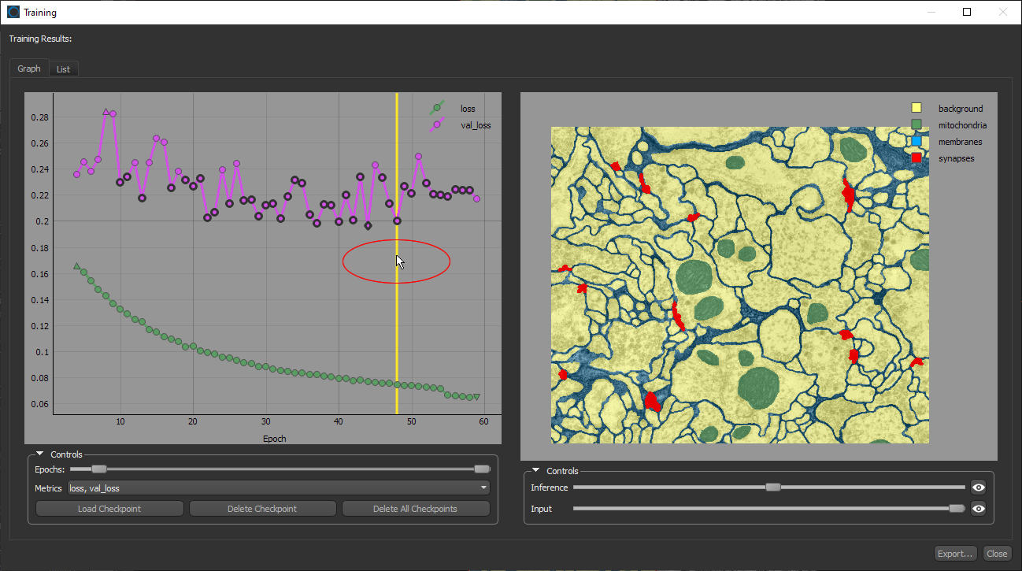Click the green mitochondria class swatch
The width and height of the screenshot is (1022, 571).
(x=916, y=124)
